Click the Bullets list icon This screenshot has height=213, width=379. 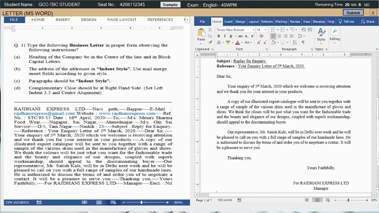[273, 30]
